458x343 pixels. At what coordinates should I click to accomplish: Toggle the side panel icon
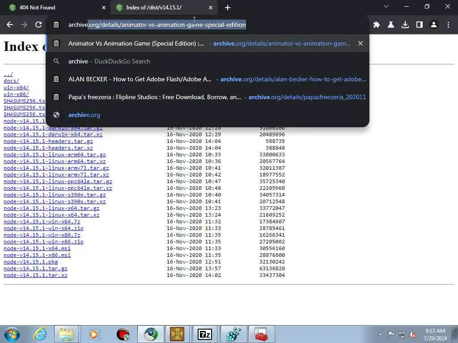(420, 25)
